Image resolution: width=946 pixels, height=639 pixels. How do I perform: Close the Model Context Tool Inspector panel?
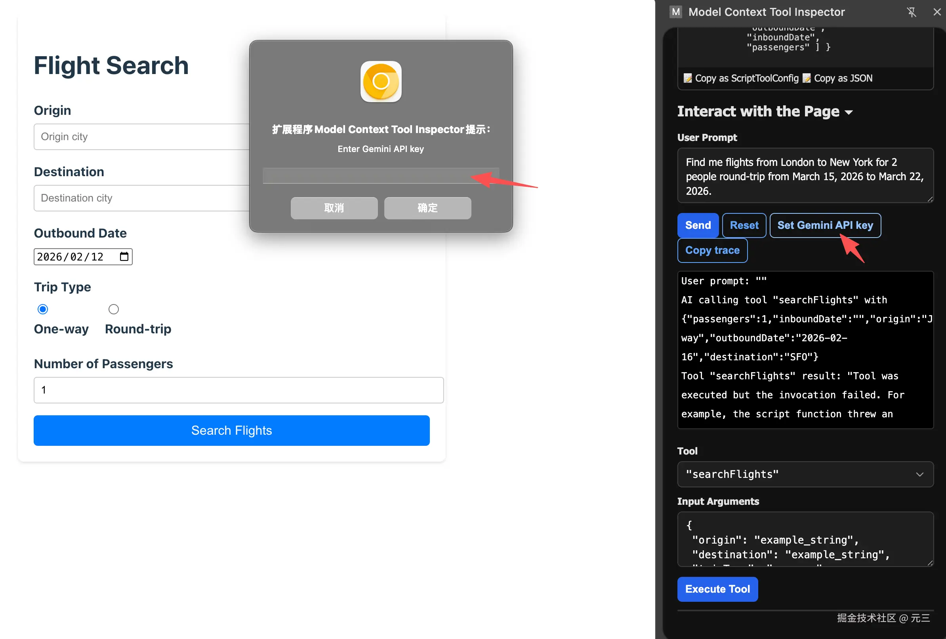click(x=936, y=12)
